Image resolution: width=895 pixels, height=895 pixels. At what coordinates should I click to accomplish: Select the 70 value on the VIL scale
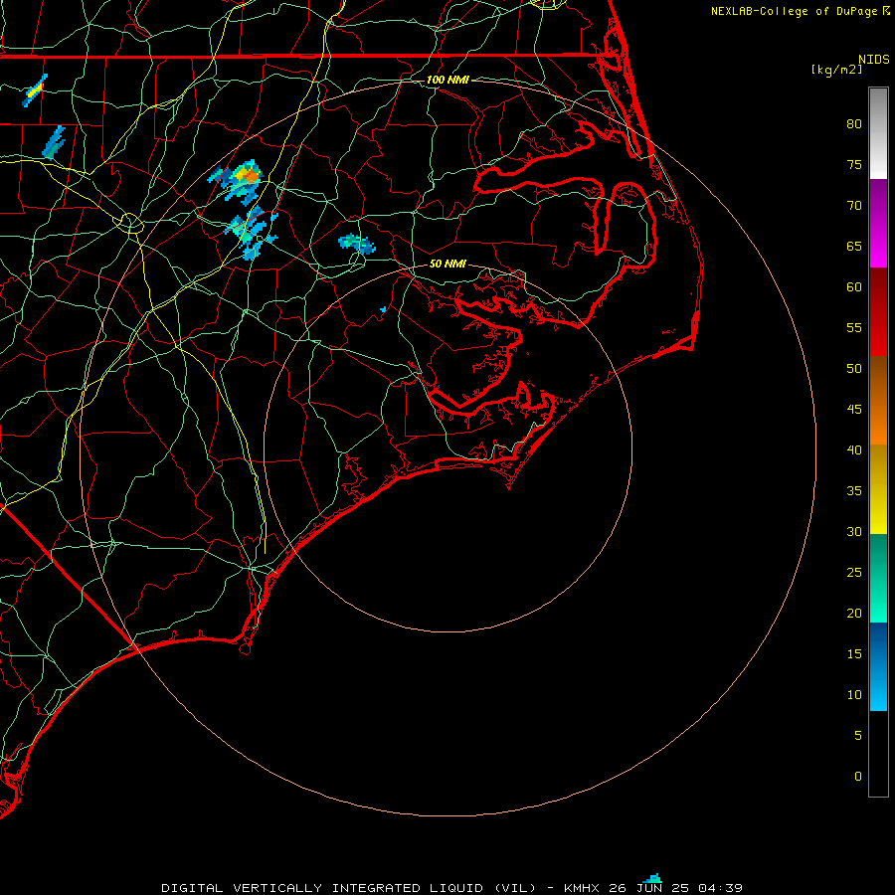point(854,206)
